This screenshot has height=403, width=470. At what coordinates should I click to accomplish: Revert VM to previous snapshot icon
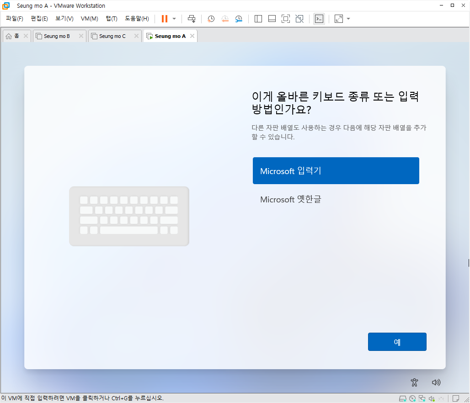click(x=225, y=19)
